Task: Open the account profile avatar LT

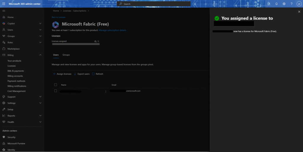Action: [x=299, y=4]
